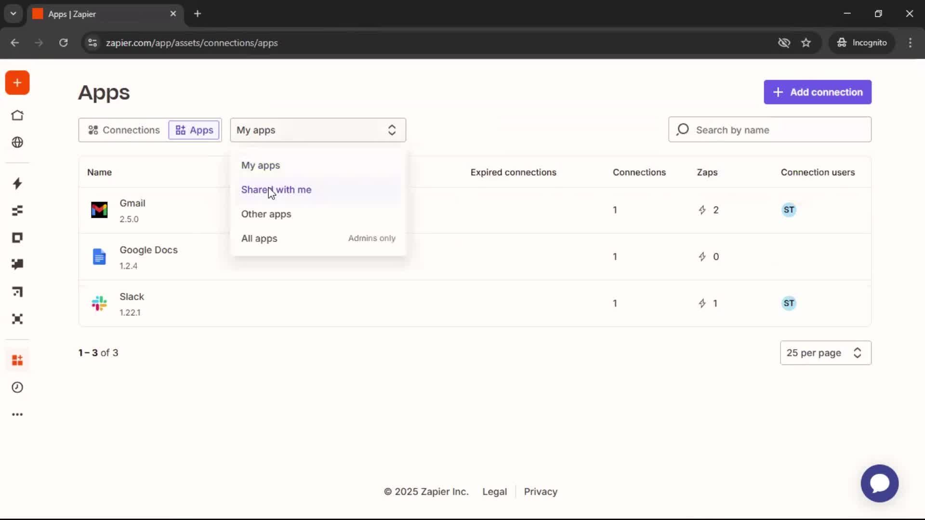This screenshot has width=925, height=520.
Task: Open the Zaps lightning icon in sidebar
Action: pos(17,183)
